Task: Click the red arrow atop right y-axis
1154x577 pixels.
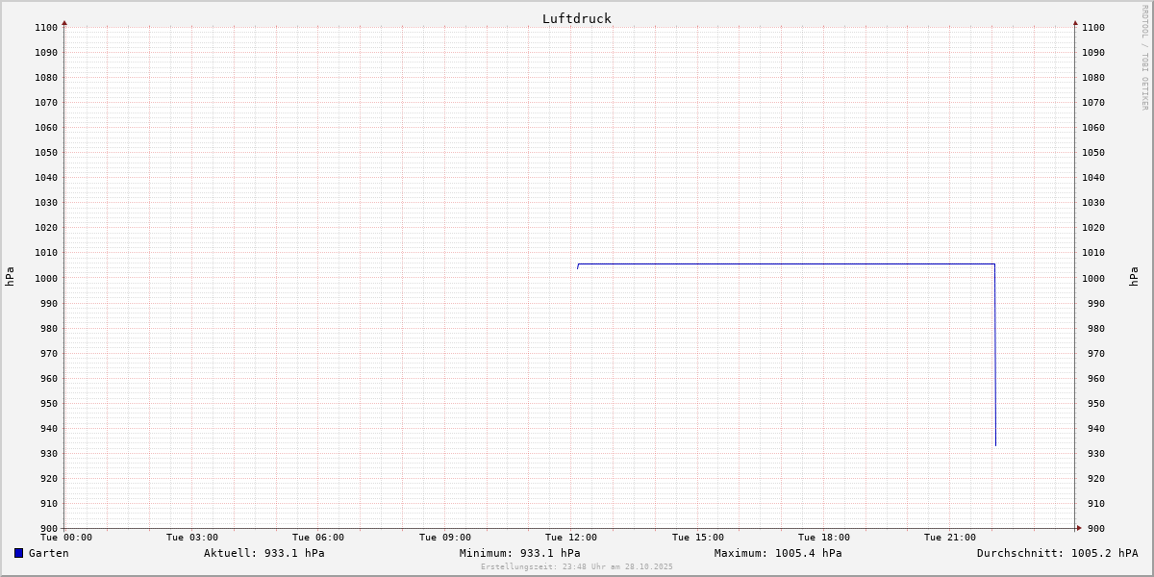Action: (1075, 22)
